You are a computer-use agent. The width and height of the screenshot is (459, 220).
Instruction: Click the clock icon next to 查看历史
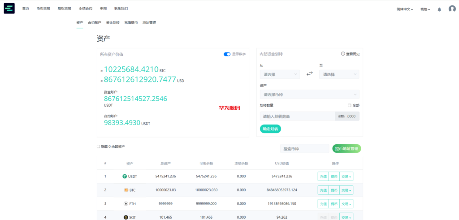click(343, 54)
